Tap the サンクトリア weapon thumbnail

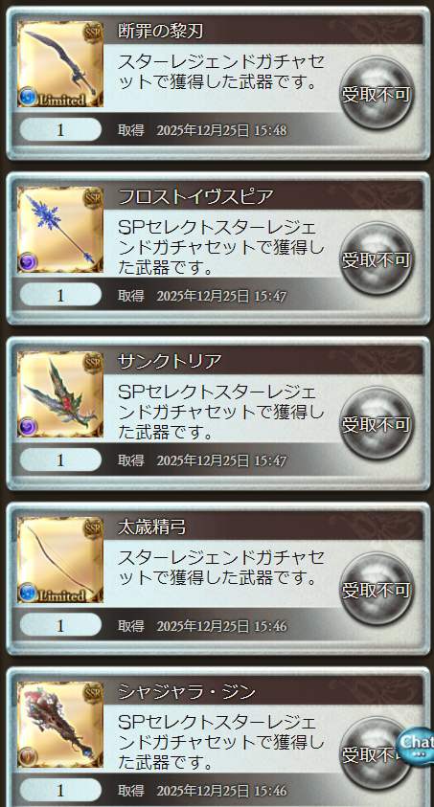(60, 394)
